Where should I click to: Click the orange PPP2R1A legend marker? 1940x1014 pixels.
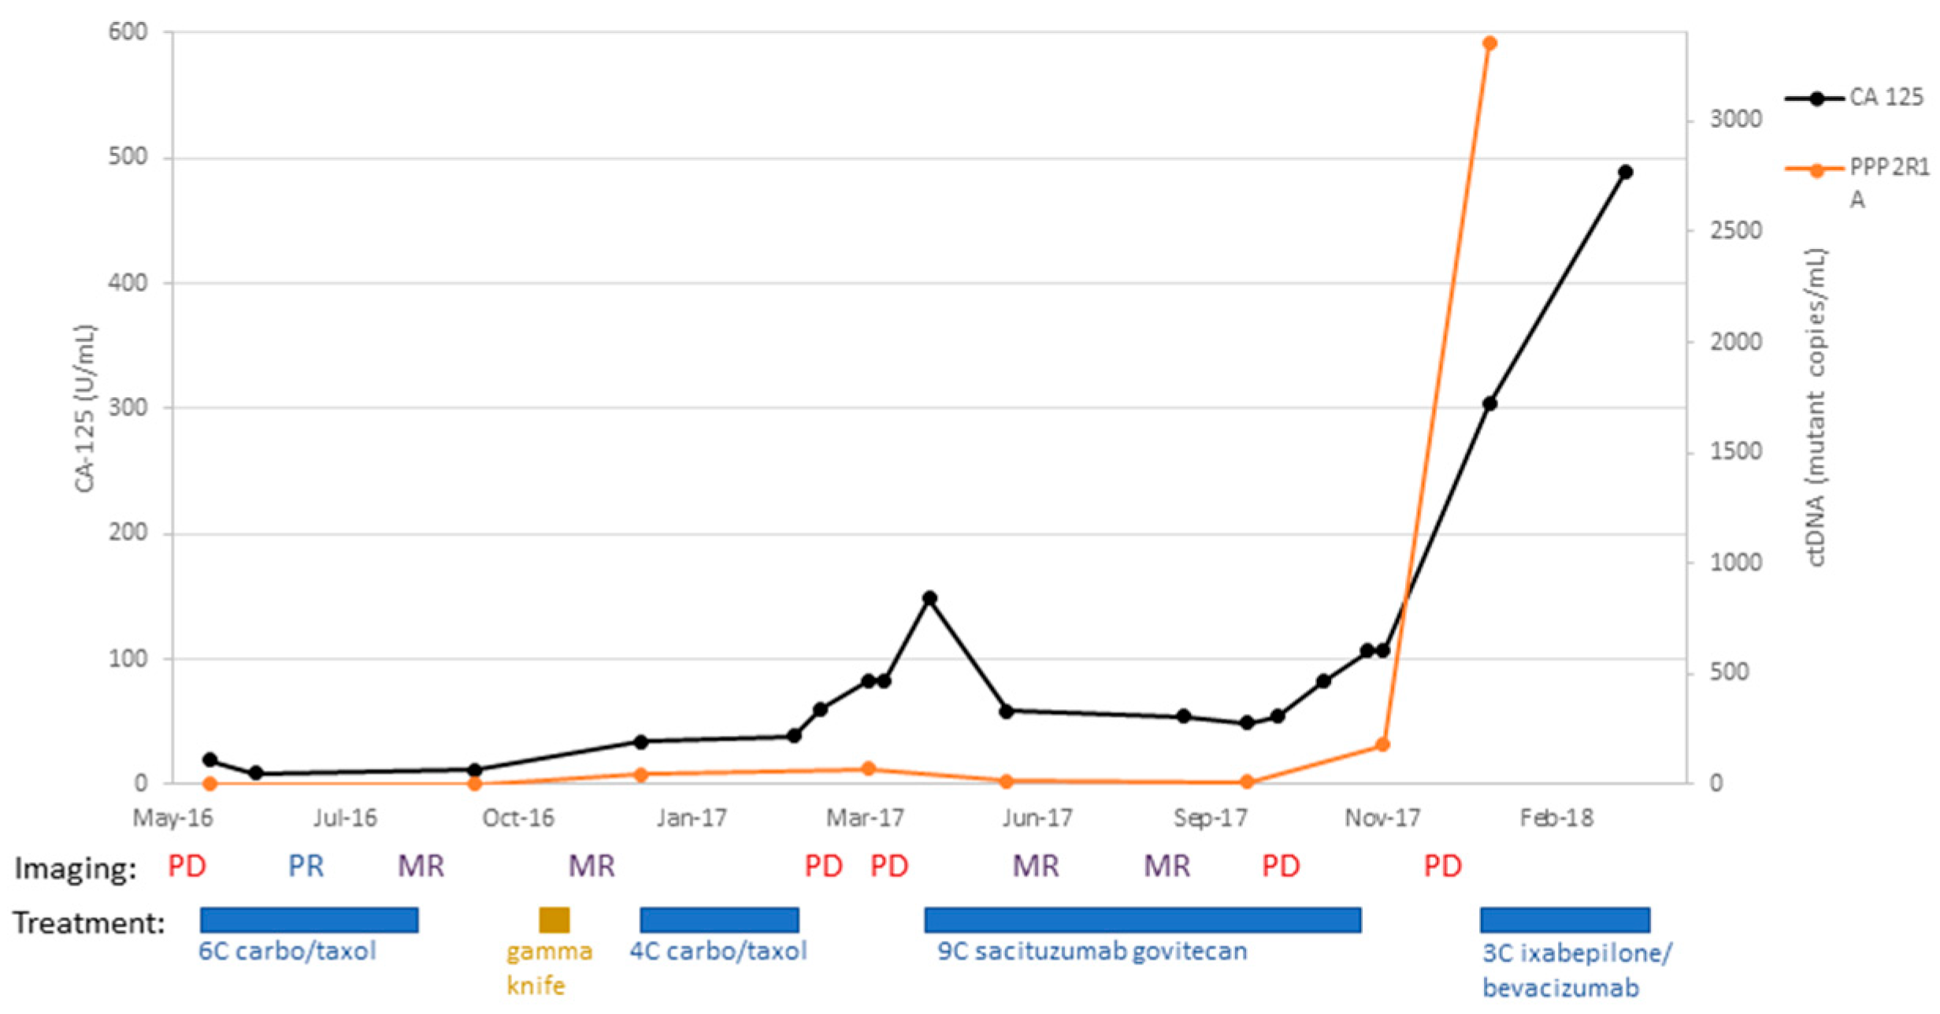[x=1816, y=170]
